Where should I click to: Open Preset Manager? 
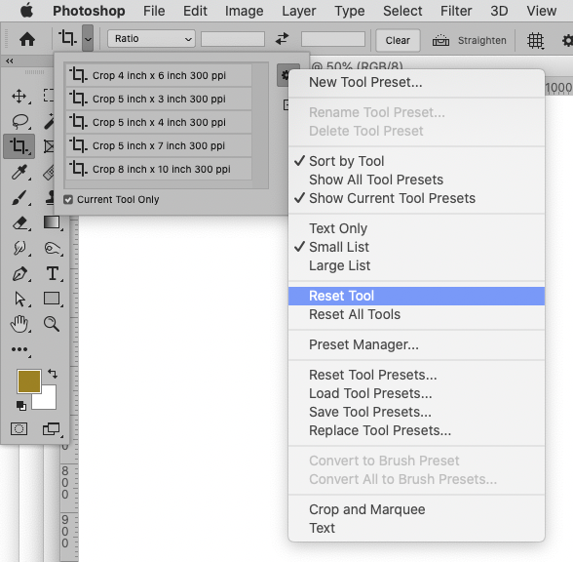(417, 344)
